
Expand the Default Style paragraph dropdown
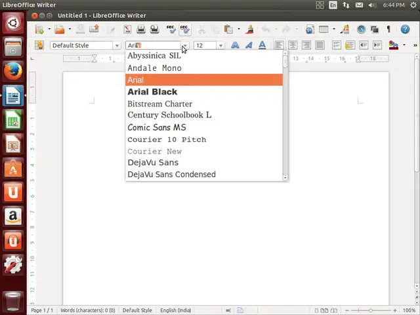(117, 45)
